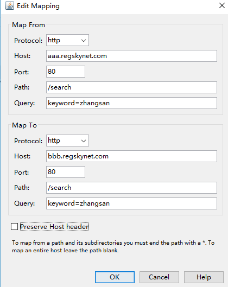Screen dimensions: 228x287
Task: Focus Map From Host field aaa.regskynet.com
Action: pyautogui.click(x=131, y=56)
